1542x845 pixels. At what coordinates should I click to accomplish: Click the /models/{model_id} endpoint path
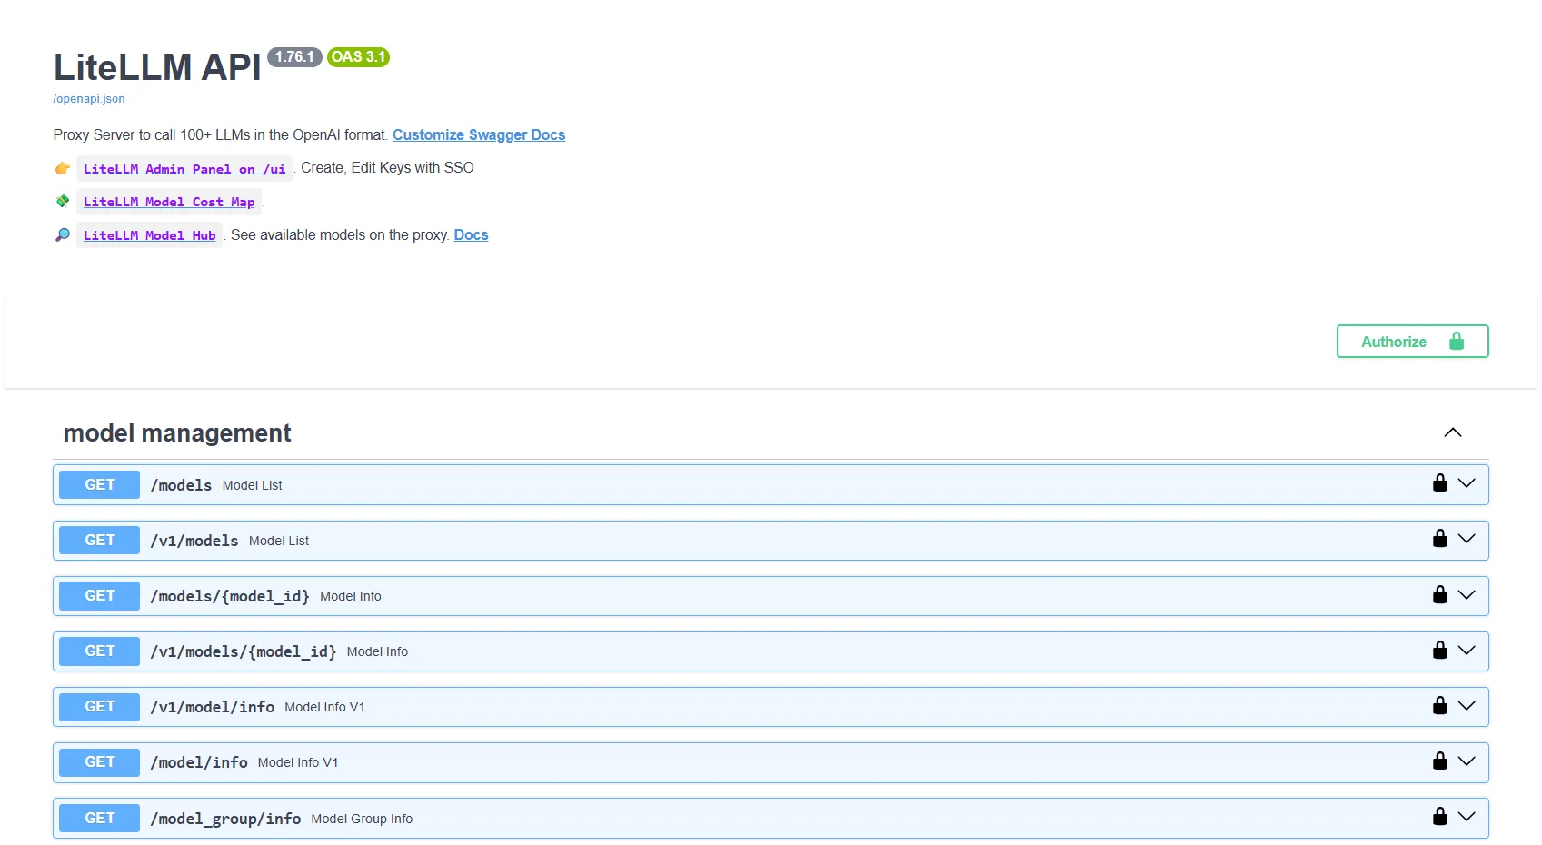230,596
